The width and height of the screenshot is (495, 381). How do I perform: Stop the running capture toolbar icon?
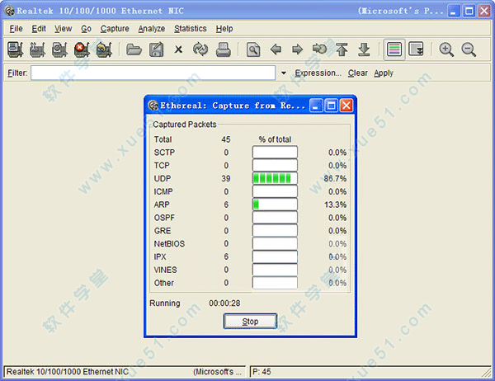pos(82,49)
